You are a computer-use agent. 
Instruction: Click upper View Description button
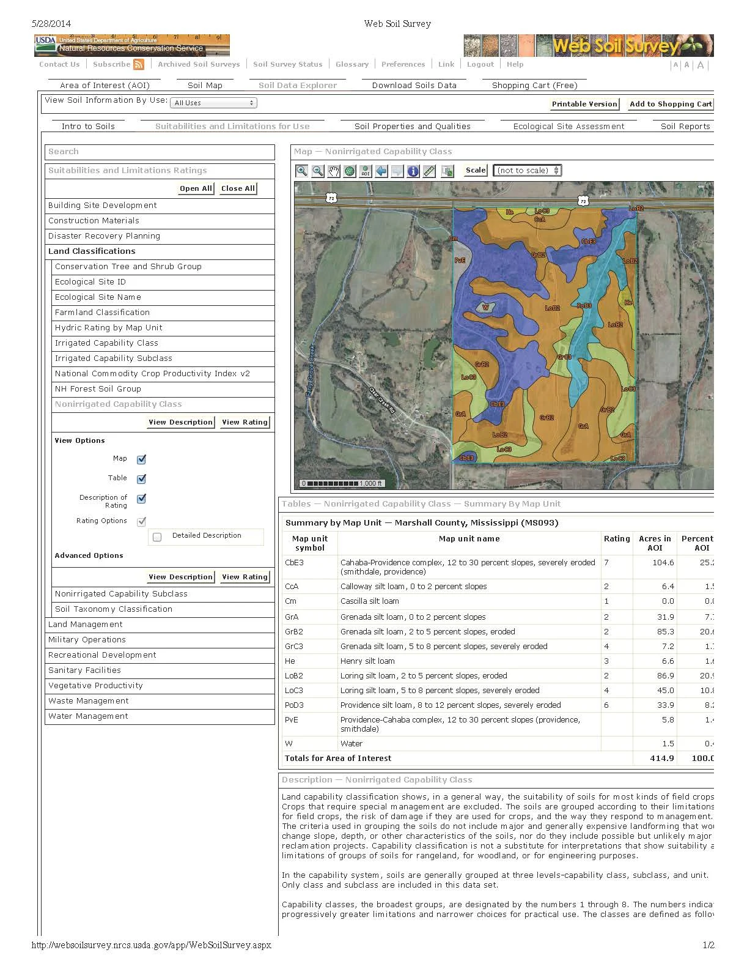181,422
